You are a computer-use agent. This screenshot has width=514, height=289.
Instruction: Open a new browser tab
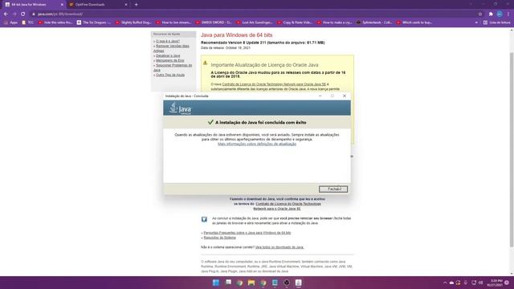(136, 5)
